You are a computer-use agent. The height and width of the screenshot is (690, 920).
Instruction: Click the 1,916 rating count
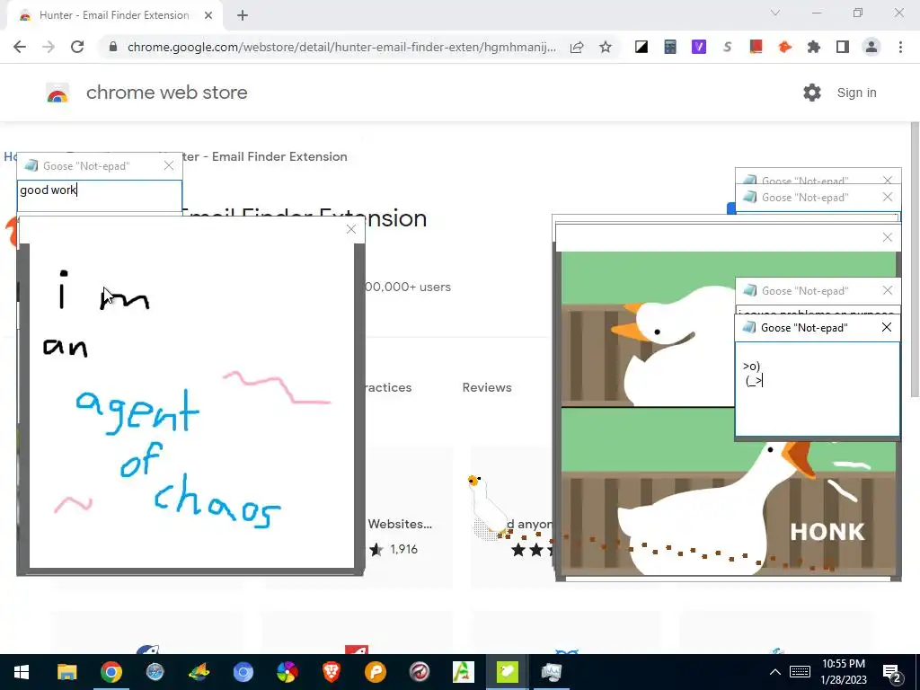click(x=403, y=549)
